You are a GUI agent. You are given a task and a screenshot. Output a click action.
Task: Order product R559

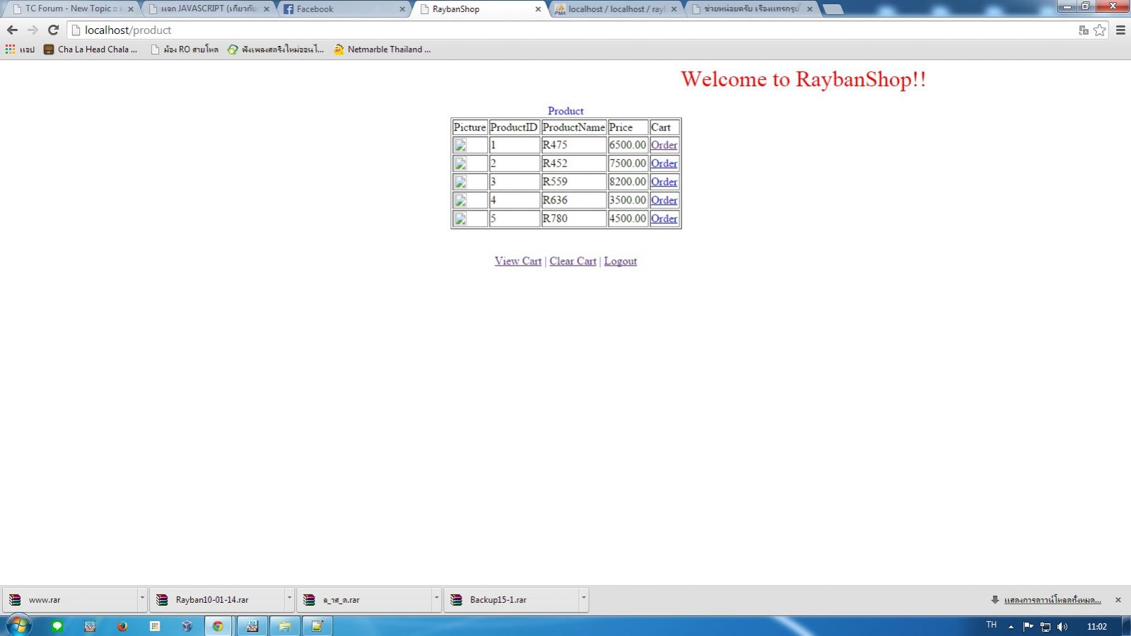click(x=664, y=182)
